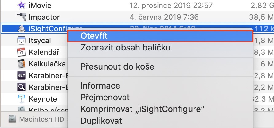Choose Přesunout do koše option
Screen dimensions: 274x128
click(117, 66)
